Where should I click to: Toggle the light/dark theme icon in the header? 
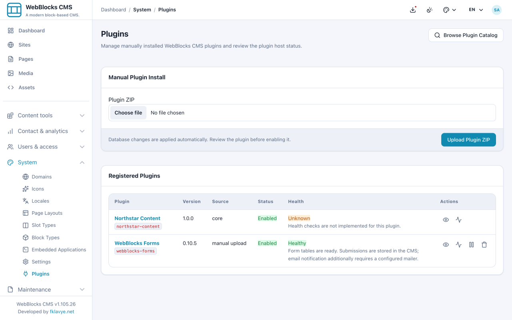pyautogui.click(x=430, y=10)
